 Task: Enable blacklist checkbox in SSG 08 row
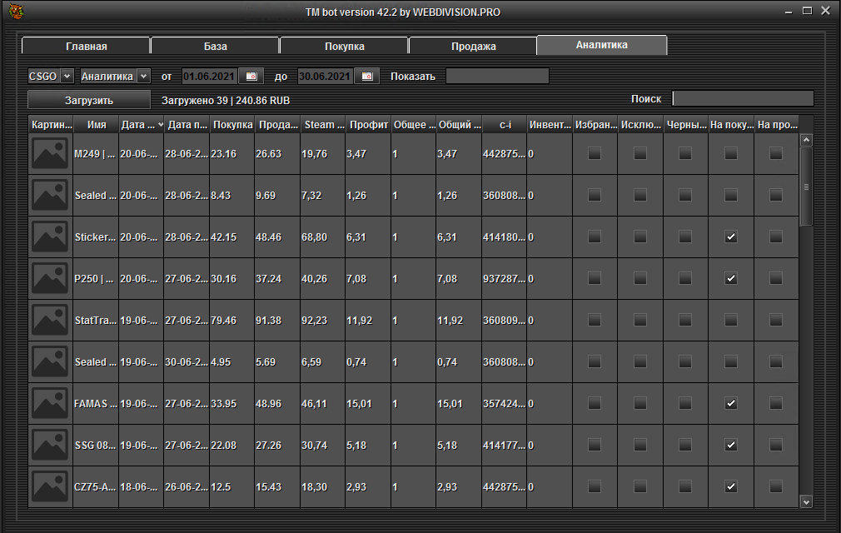click(x=685, y=446)
